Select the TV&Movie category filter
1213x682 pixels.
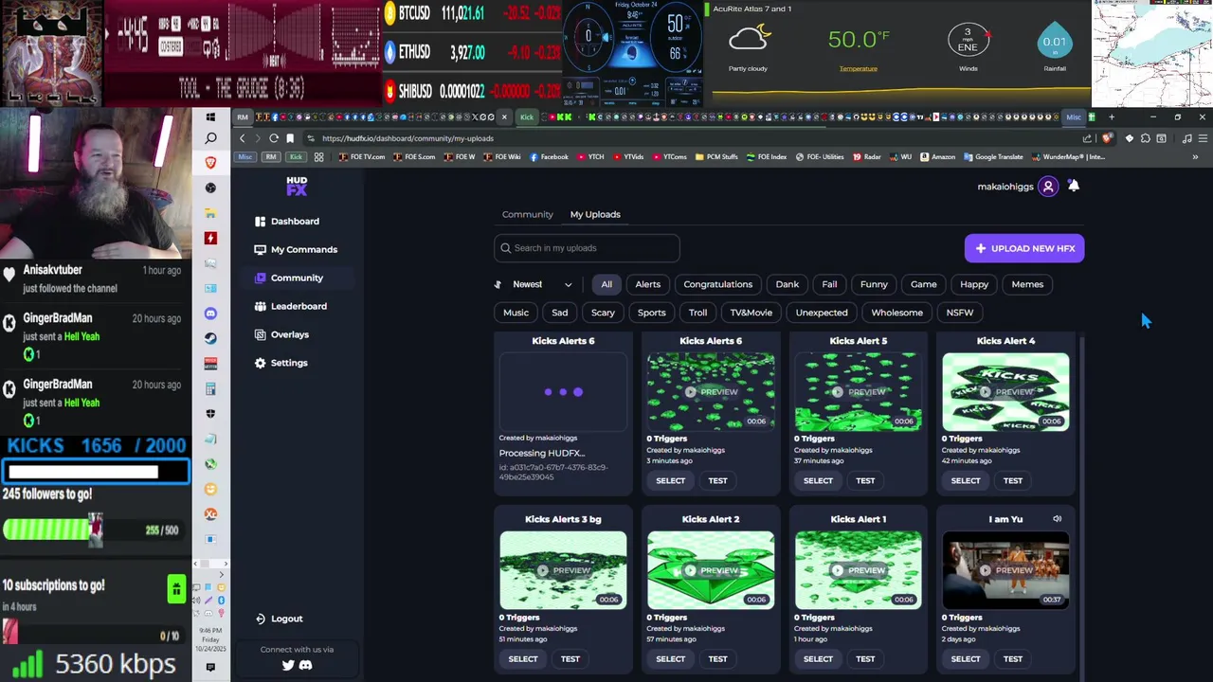[x=751, y=313]
